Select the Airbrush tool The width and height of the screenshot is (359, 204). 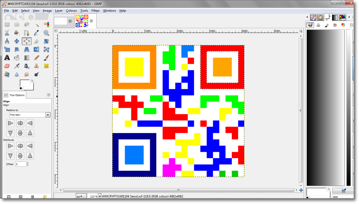tap(17, 66)
